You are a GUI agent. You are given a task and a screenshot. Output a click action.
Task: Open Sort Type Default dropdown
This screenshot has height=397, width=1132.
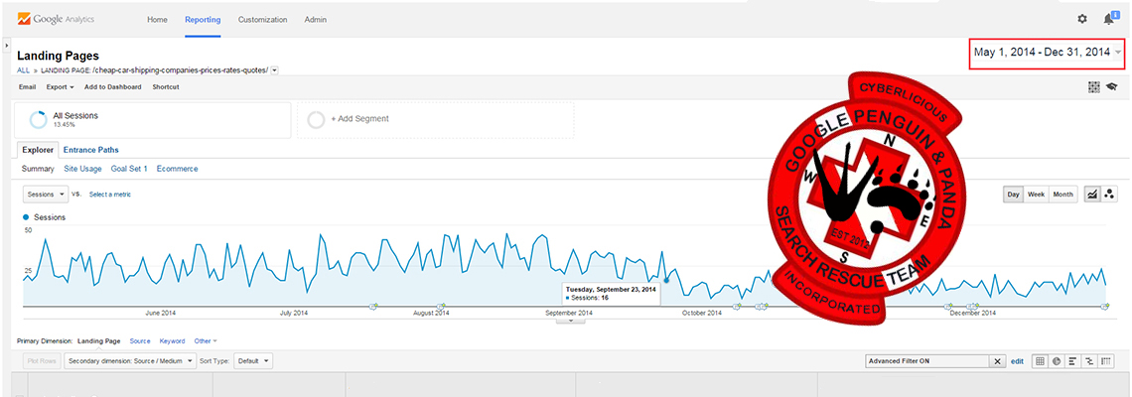tap(255, 360)
